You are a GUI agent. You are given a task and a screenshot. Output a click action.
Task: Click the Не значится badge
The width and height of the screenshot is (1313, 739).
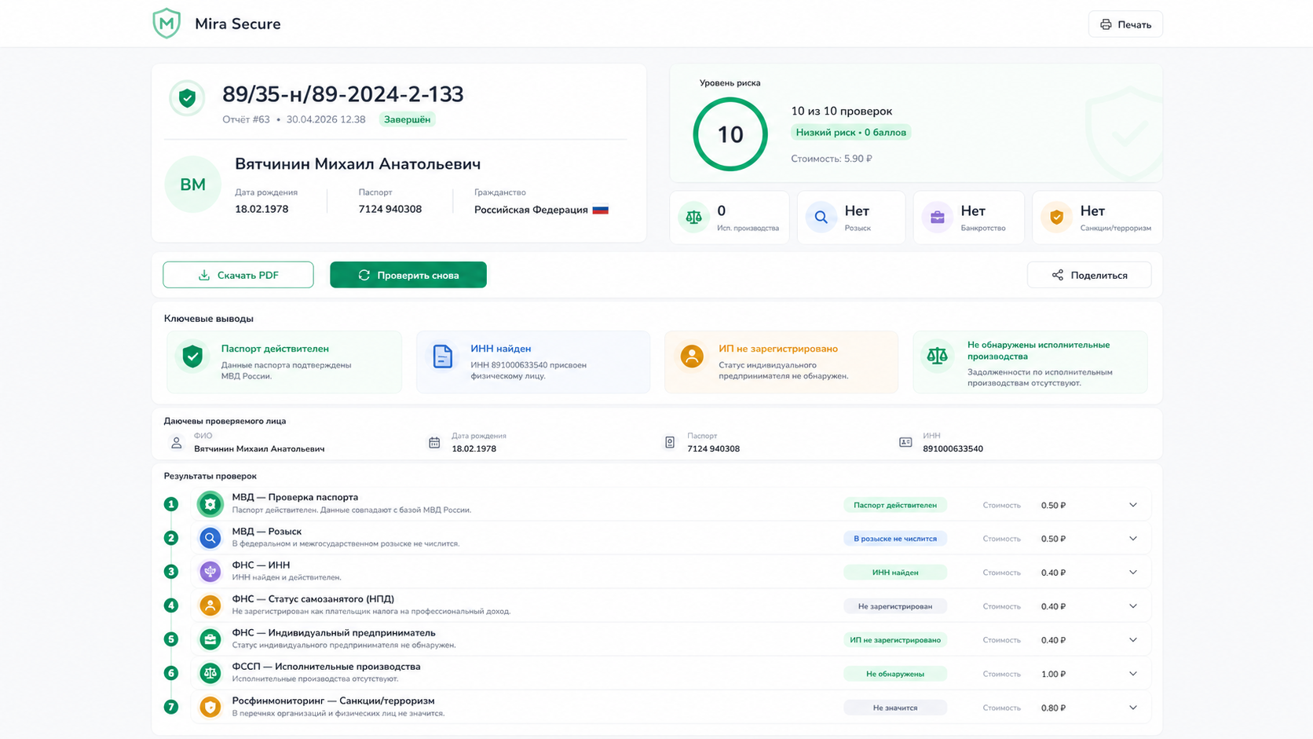point(895,708)
